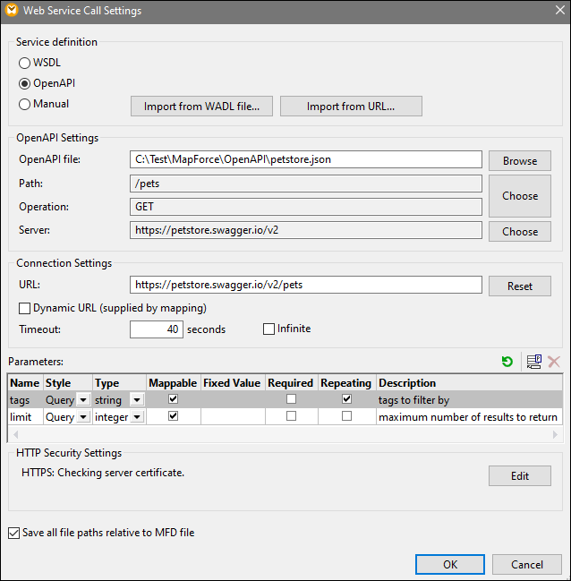Click the add parameter icon
This screenshot has width=571, height=581.
coord(533,362)
